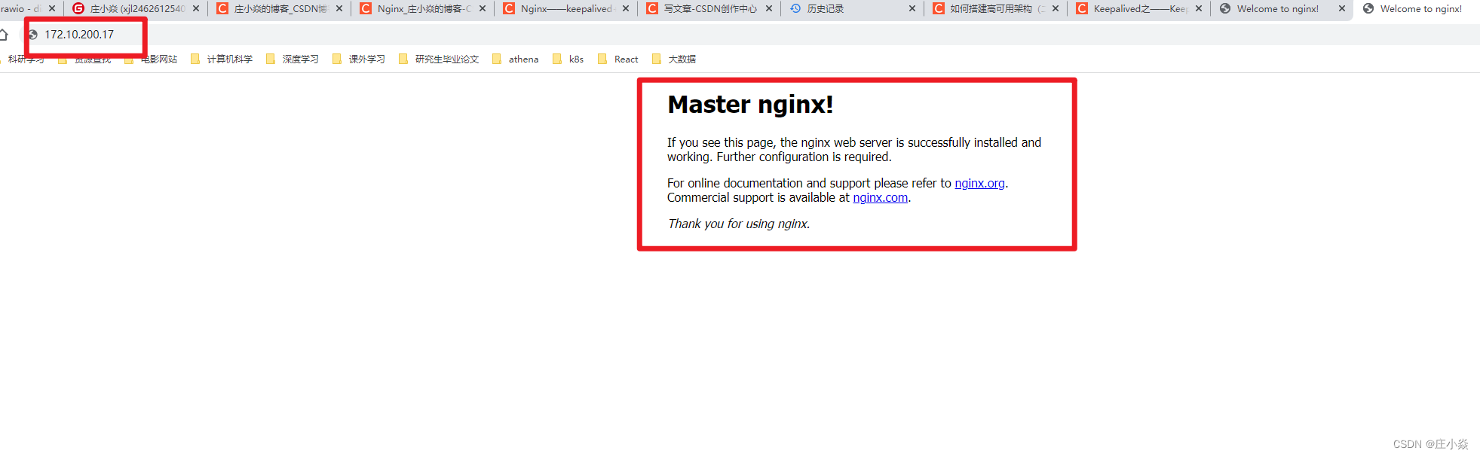Close the 历史记录 tab
The height and width of the screenshot is (457, 1480).
point(912,9)
